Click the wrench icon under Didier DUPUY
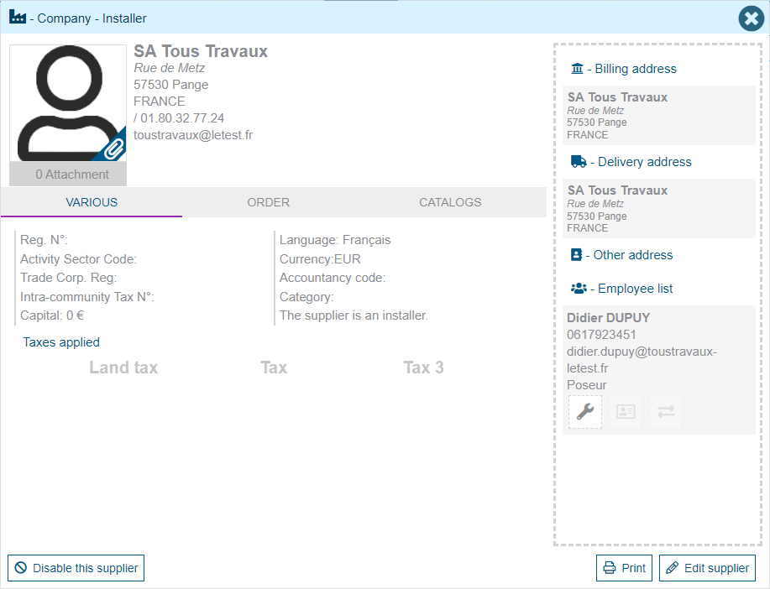The width and height of the screenshot is (770, 589). click(585, 411)
